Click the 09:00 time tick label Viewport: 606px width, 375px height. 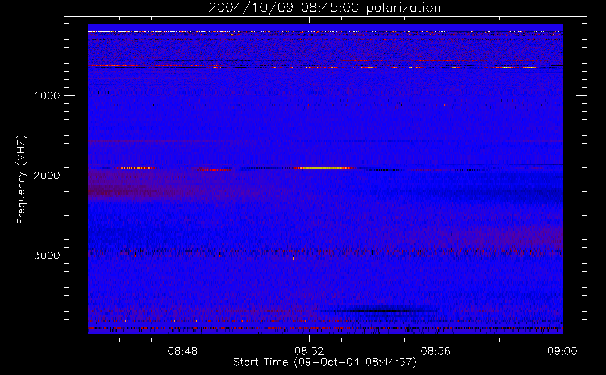coord(563,351)
